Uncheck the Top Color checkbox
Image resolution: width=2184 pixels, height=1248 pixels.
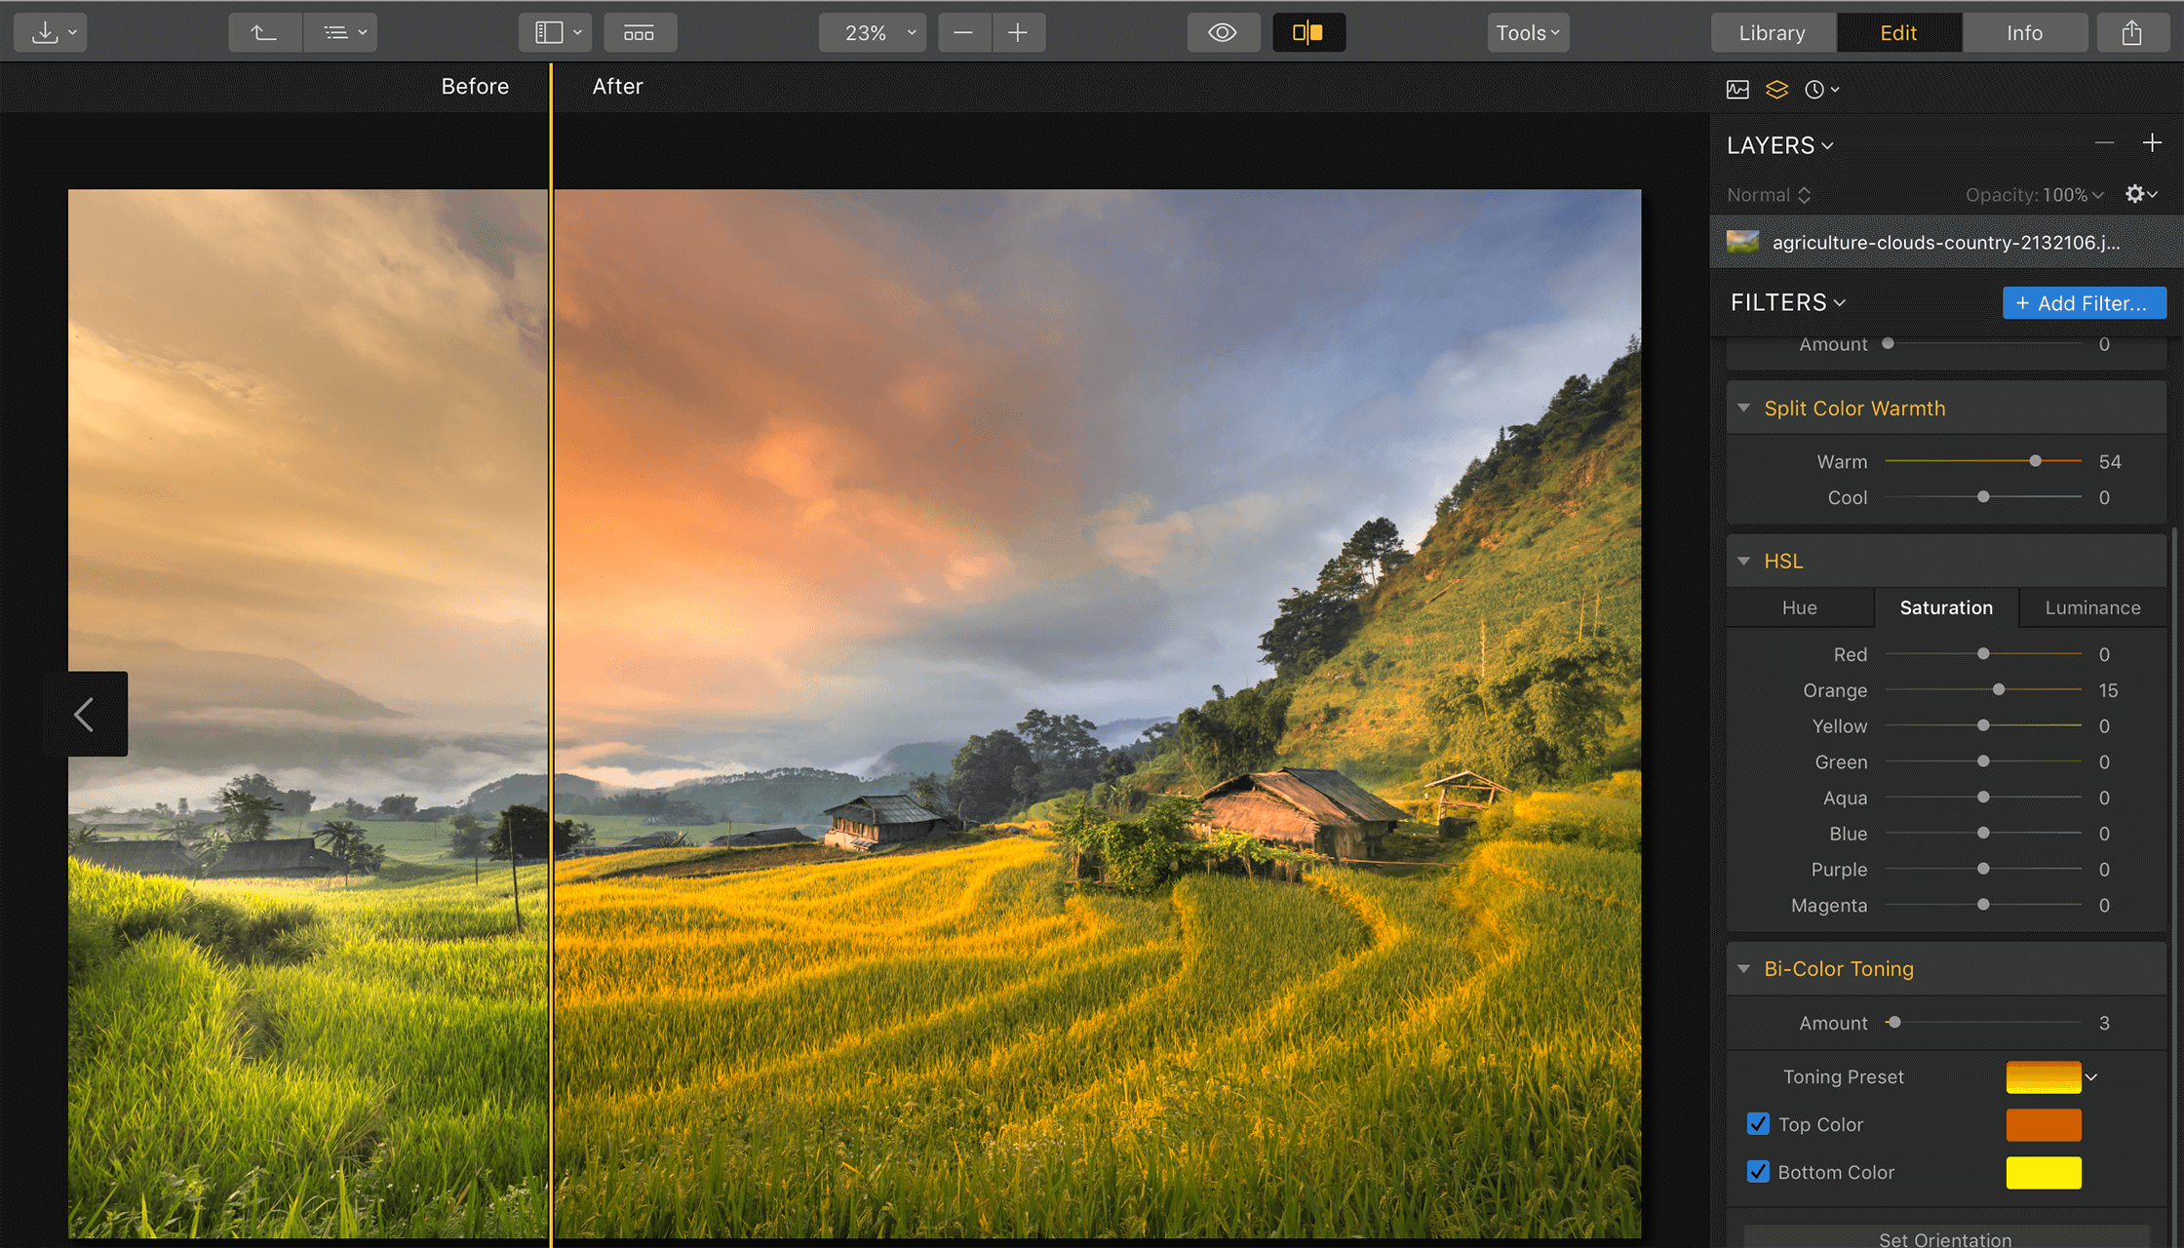coord(1758,1124)
